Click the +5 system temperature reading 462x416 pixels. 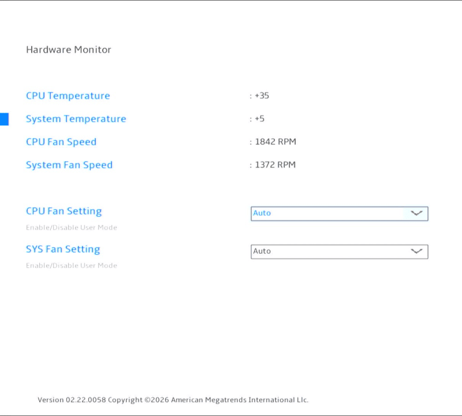pyautogui.click(x=259, y=119)
